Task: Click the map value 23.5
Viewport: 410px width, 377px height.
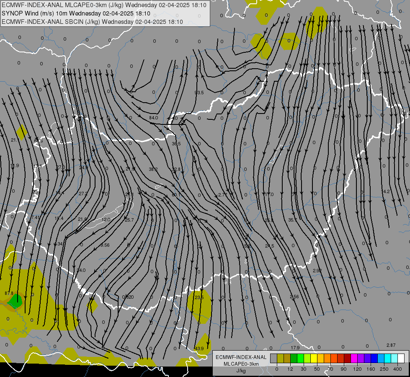Action: (199, 297)
